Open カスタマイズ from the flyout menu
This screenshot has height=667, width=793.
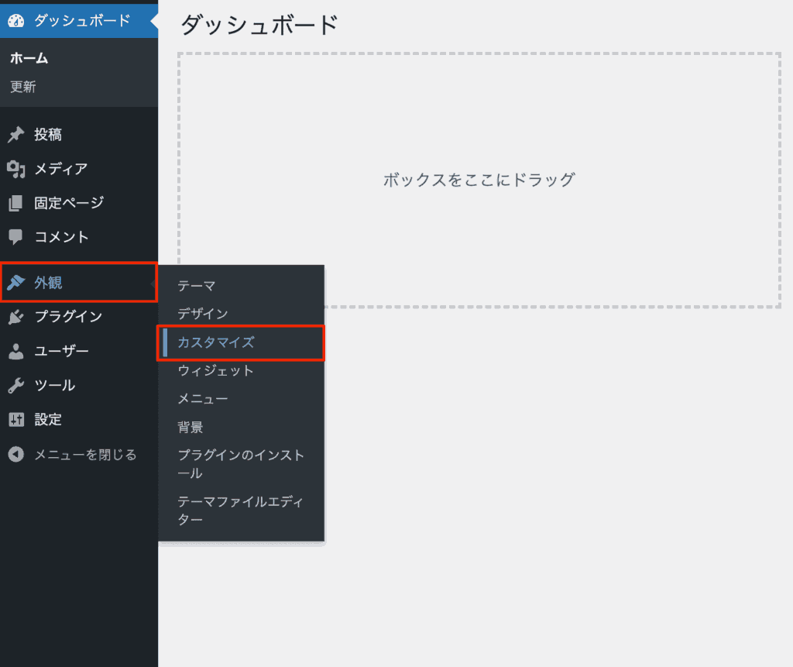click(215, 342)
